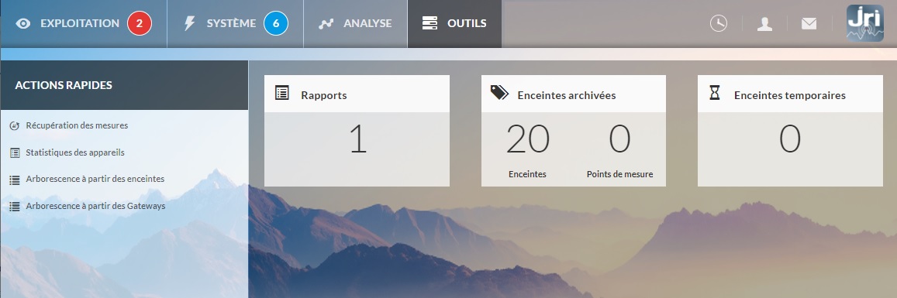Click the Points de mesure label

click(619, 174)
